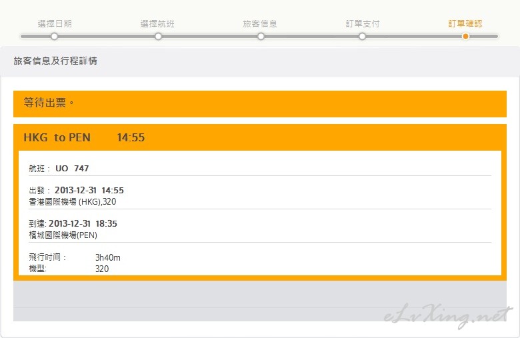Click the 訂單支付 step marker dot

362,36
